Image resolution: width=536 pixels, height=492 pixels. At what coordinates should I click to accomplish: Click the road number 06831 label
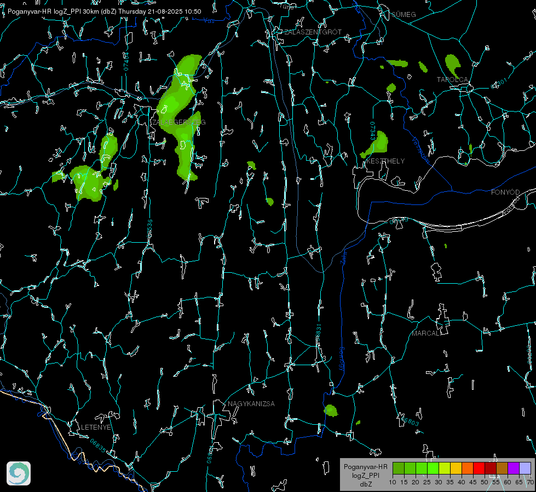(x=318, y=333)
